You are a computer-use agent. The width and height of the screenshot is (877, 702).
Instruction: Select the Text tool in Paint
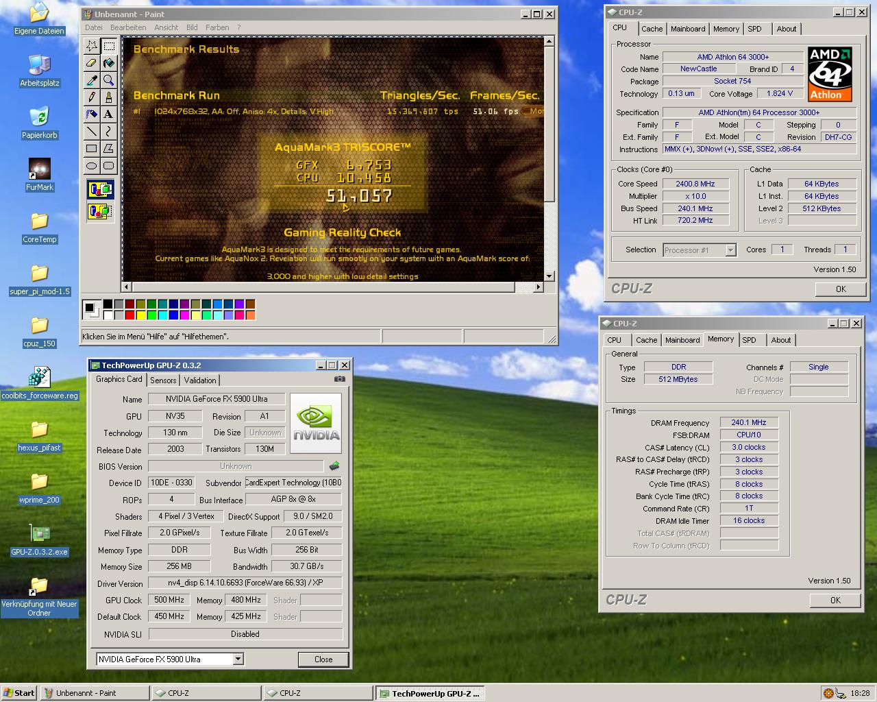[108, 114]
